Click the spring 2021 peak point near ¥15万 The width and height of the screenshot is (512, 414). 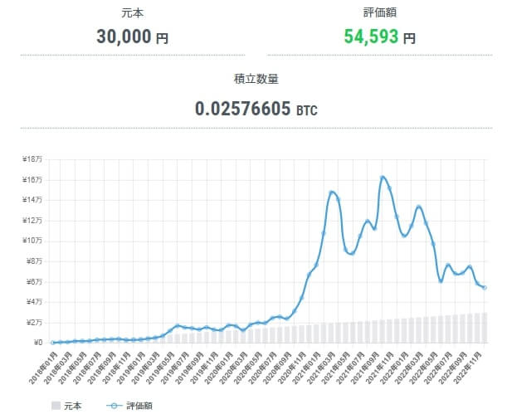pos(331,192)
